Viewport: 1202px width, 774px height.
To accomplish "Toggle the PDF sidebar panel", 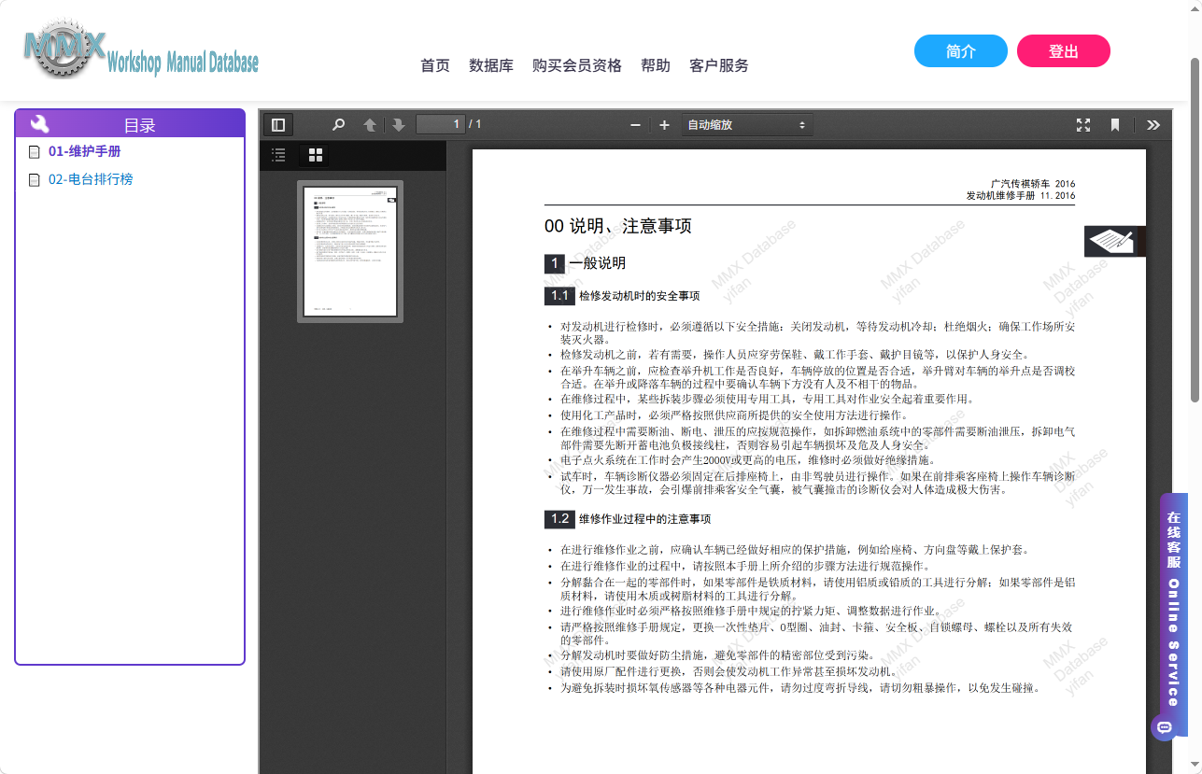I will 278,124.
